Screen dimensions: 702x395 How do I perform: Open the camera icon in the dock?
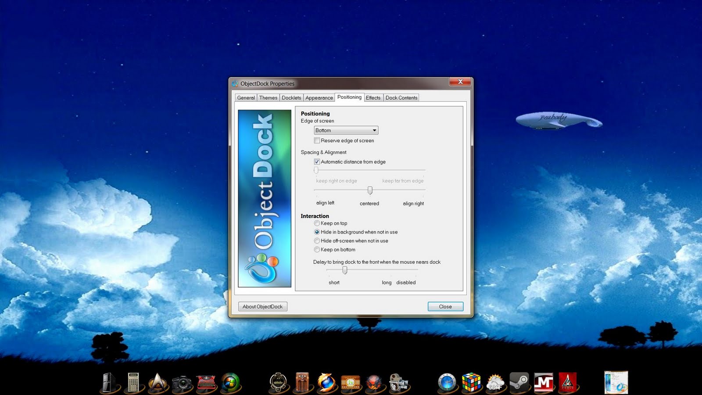point(182,383)
